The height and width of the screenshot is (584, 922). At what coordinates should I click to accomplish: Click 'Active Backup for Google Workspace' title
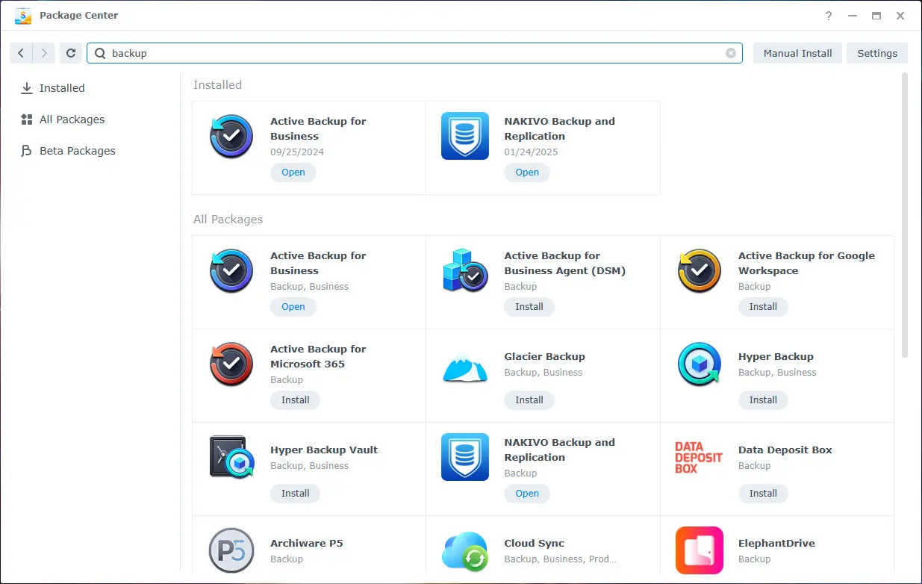click(x=806, y=263)
